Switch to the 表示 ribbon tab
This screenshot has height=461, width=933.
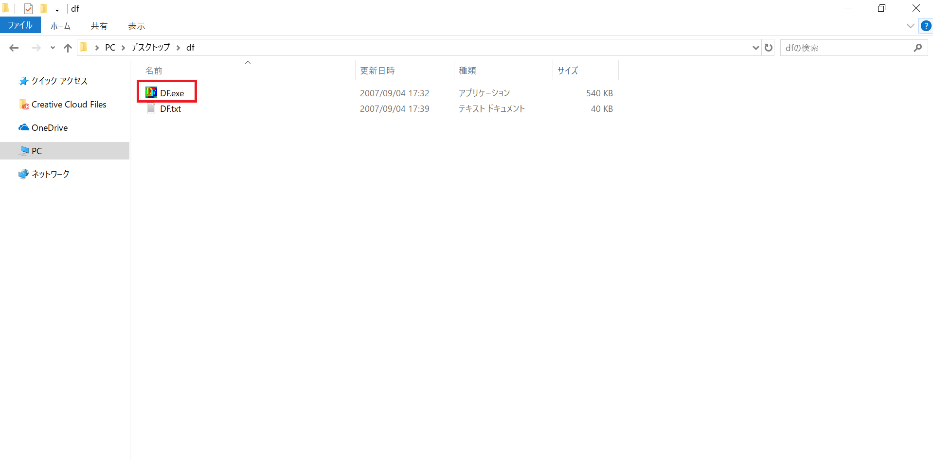[136, 26]
